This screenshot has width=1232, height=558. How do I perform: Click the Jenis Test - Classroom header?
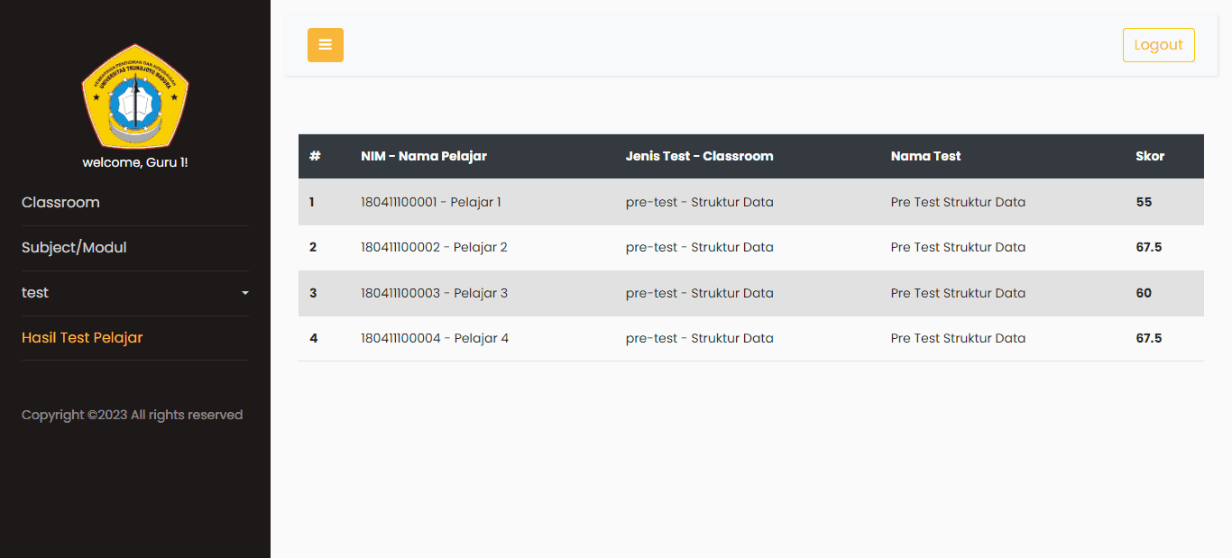[700, 155]
